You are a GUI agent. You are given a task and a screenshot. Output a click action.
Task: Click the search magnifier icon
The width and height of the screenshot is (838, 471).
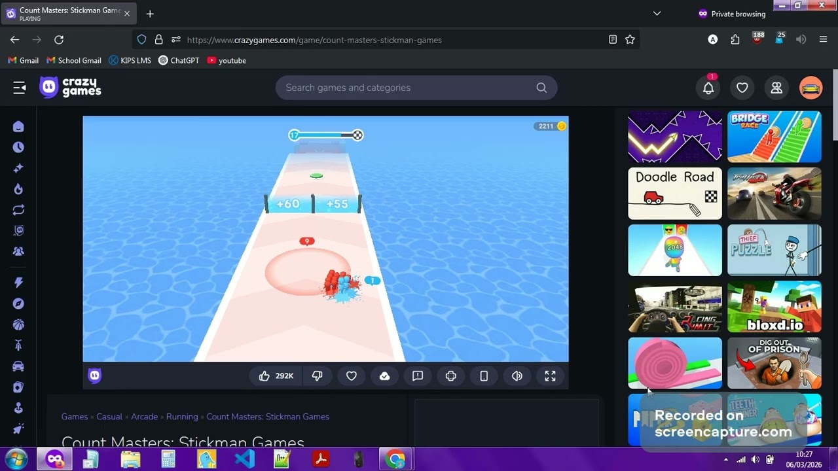(x=541, y=88)
